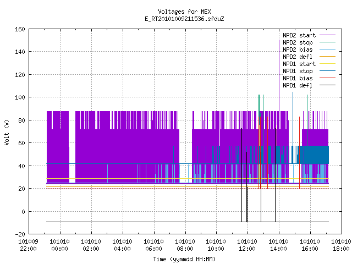
Task: Click the E_RT20101009211536.sfduZ filename subtitle
Action: tap(185, 19)
